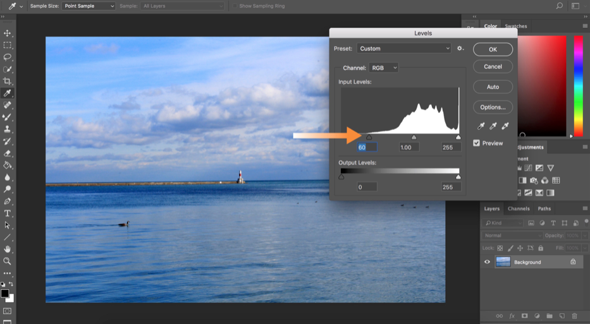This screenshot has width=590, height=324.
Task: Add a Gradient Map adjustment
Action: (551, 193)
